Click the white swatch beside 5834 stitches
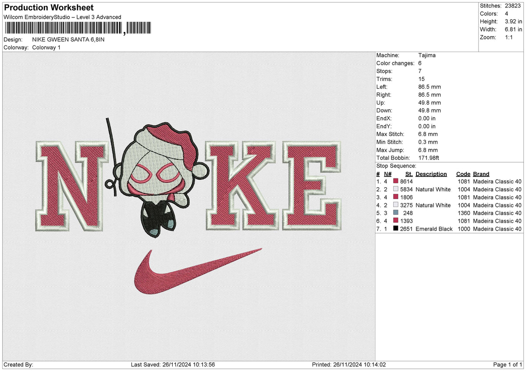The width and height of the screenshot is (526, 371). 396,189
